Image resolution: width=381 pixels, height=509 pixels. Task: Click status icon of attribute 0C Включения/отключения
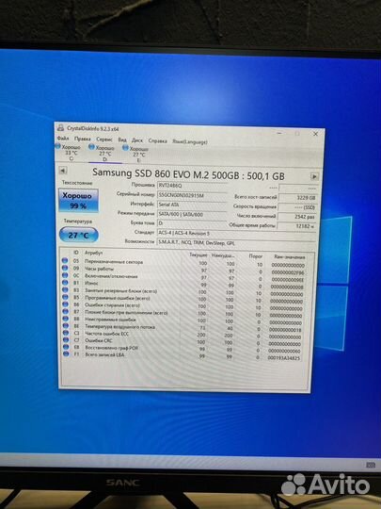(x=65, y=275)
